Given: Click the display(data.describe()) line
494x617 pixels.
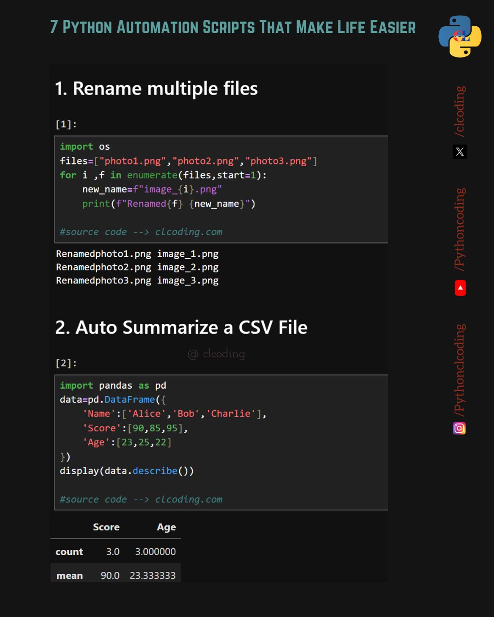Looking at the screenshot, I should pos(127,471).
